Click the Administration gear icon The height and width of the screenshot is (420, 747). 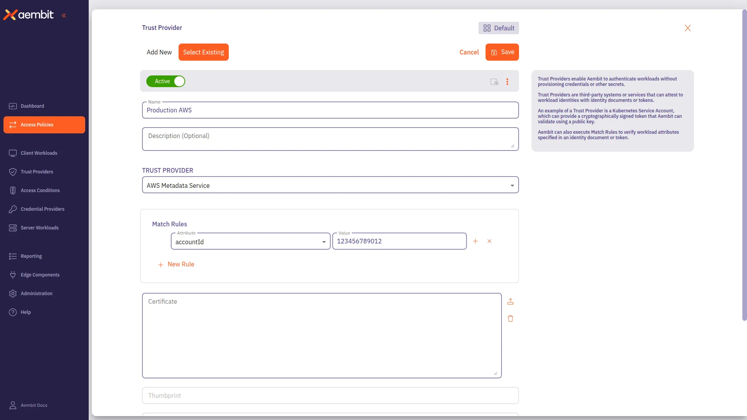(x=13, y=294)
